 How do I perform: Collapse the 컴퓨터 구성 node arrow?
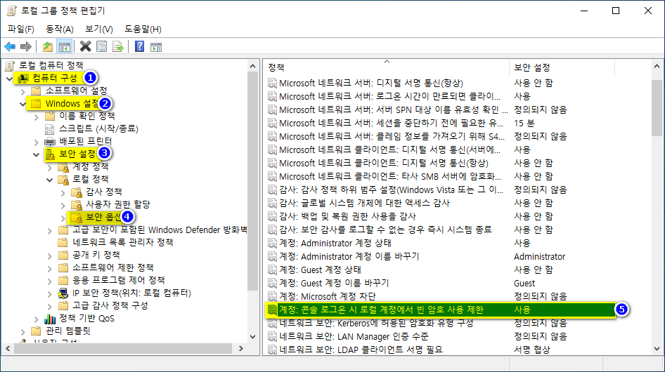pos(9,79)
